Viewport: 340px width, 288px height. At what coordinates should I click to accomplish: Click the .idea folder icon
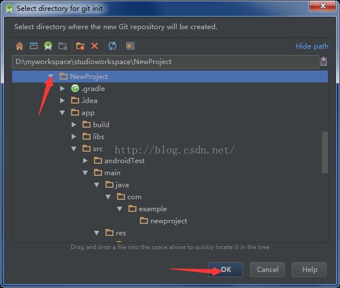point(75,100)
